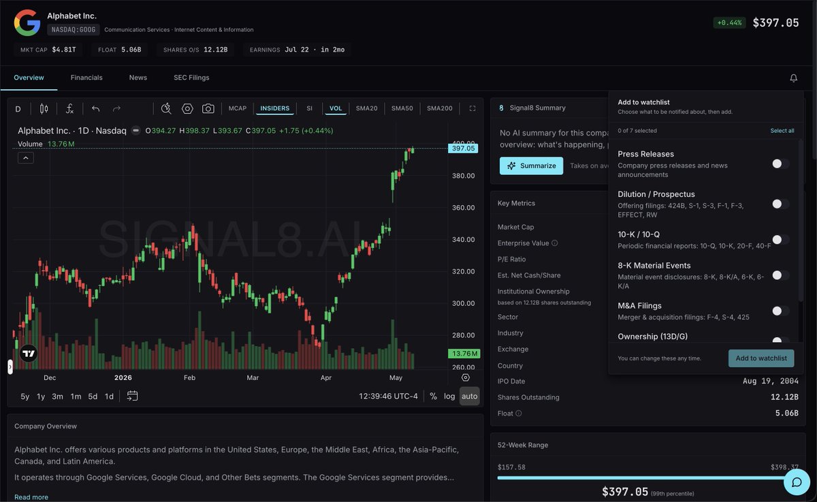Switch to the Financials tab
817x502 pixels.
pos(86,78)
